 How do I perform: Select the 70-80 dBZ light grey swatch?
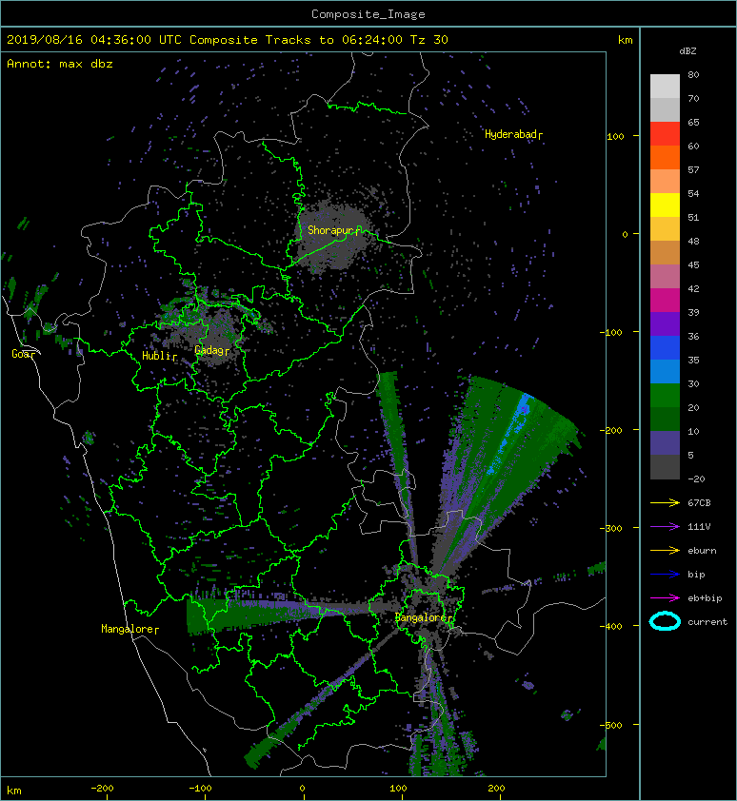pyautogui.click(x=665, y=86)
